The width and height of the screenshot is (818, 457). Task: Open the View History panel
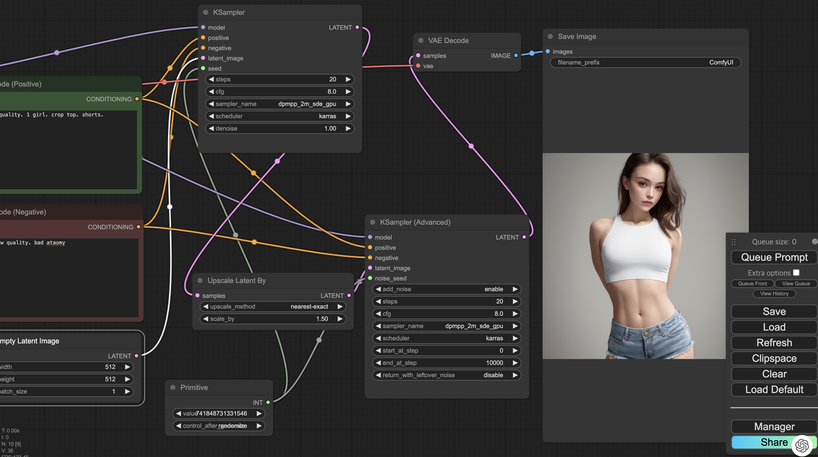(x=774, y=293)
